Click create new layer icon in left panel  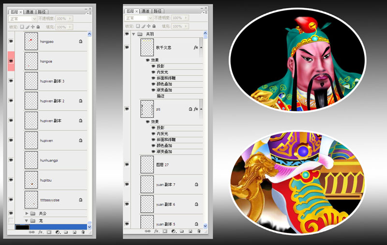click(x=74, y=232)
